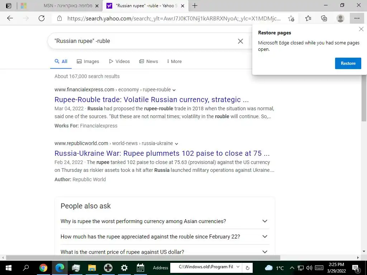Open Settings gear in taskbar
Screen dimensions: 367x275
pos(124,268)
